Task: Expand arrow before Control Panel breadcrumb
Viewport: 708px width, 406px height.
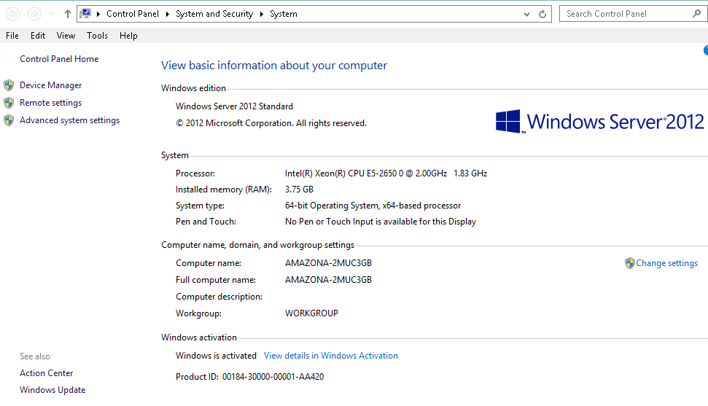Action: (x=98, y=14)
